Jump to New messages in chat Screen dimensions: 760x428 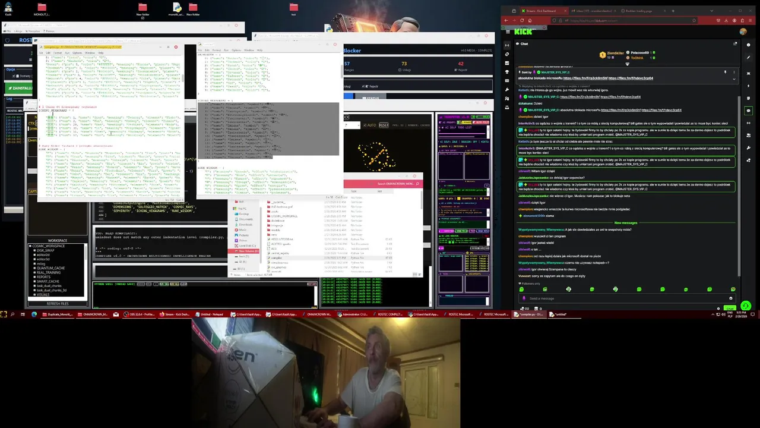[626, 222]
